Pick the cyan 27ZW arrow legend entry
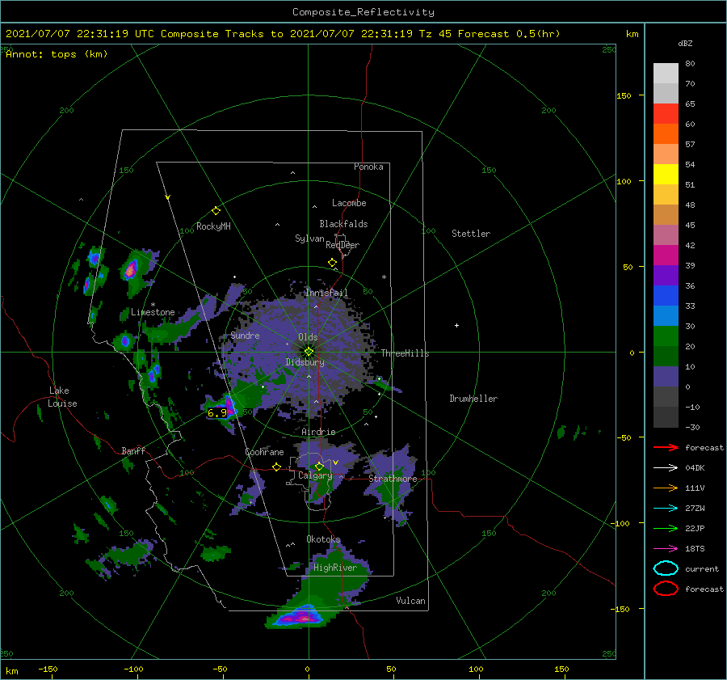 [x=666, y=509]
